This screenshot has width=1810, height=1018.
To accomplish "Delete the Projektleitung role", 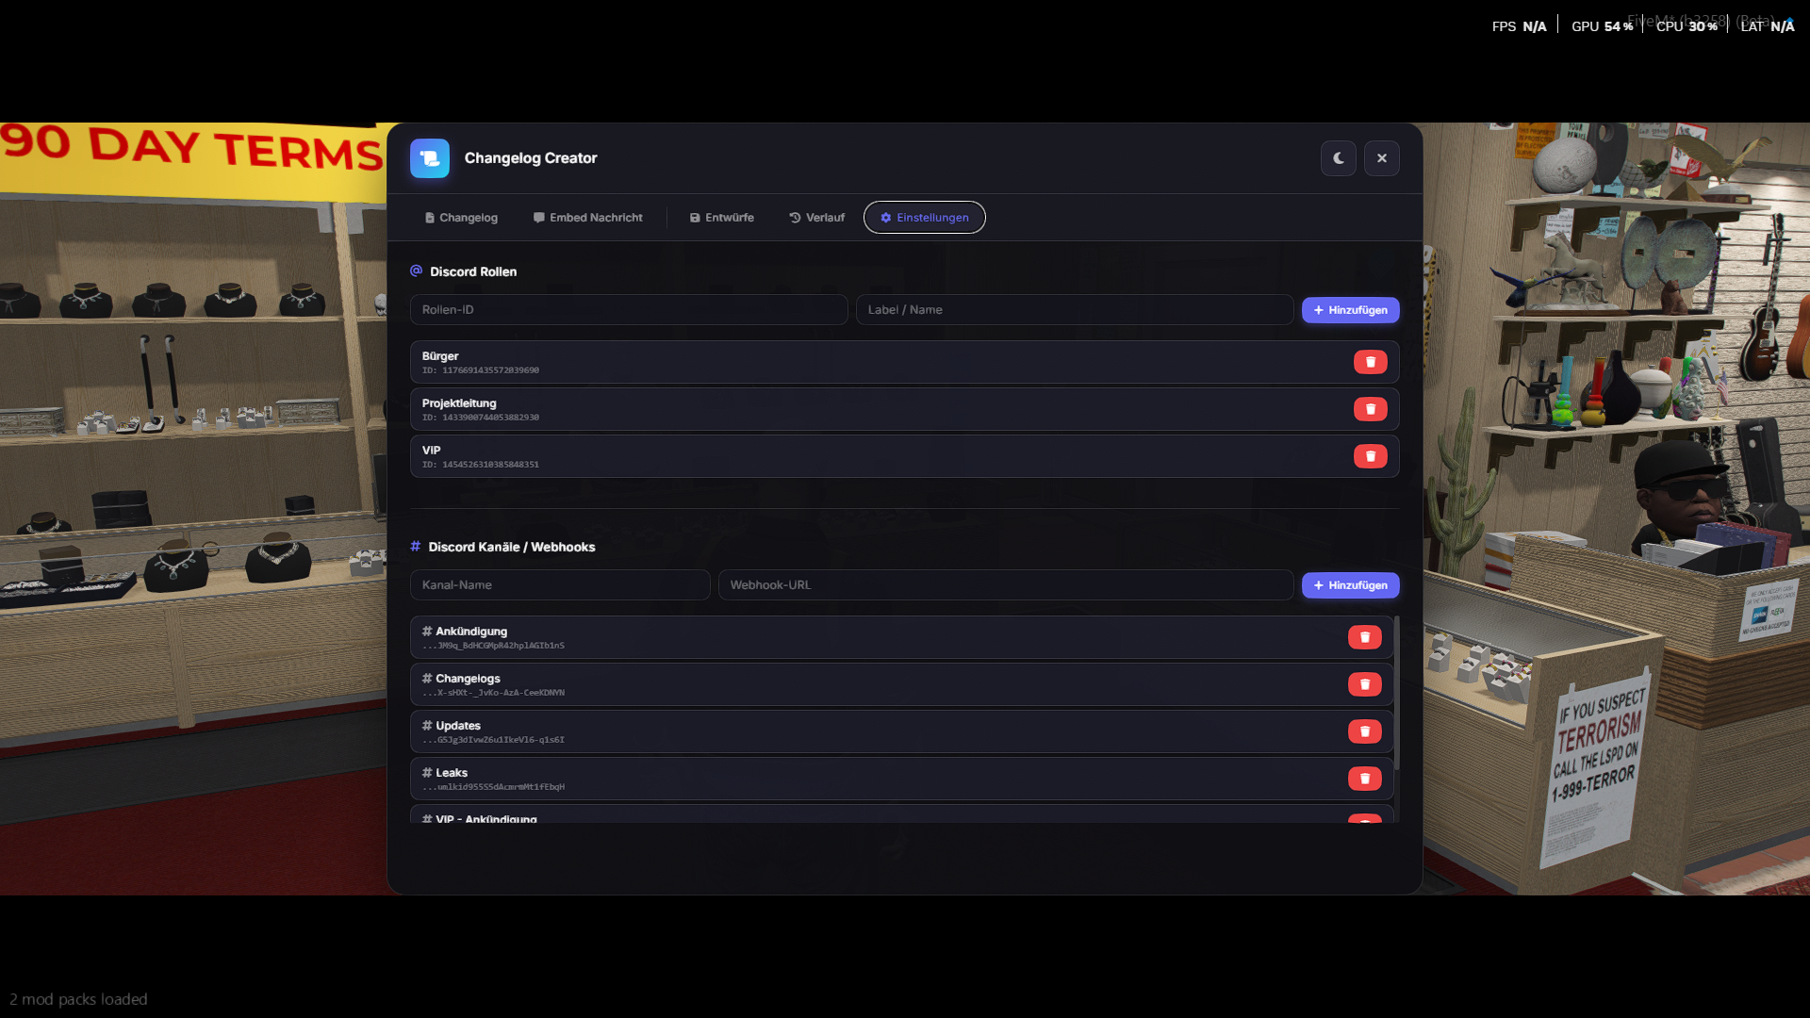I will pyautogui.click(x=1371, y=409).
